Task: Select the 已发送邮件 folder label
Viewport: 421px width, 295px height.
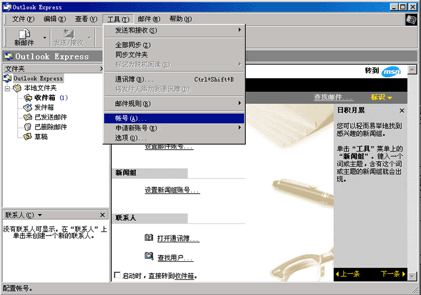Action: [51, 117]
